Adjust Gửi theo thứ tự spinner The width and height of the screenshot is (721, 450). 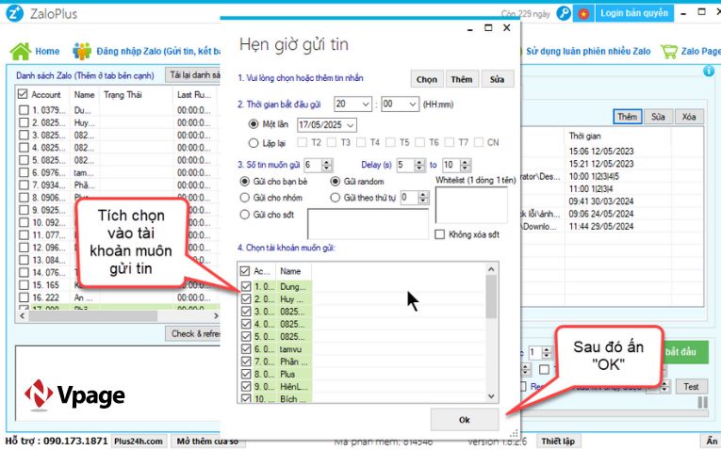point(423,198)
